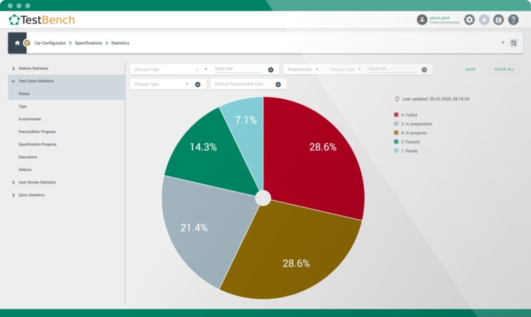Clear the Relationship filter row
The image size is (531, 317).
point(424,70)
